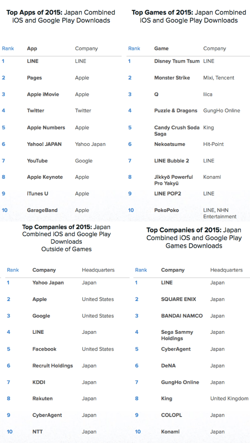Select Puzzle & Dragons game
Viewport: 250px width, 443px height.
click(x=176, y=111)
